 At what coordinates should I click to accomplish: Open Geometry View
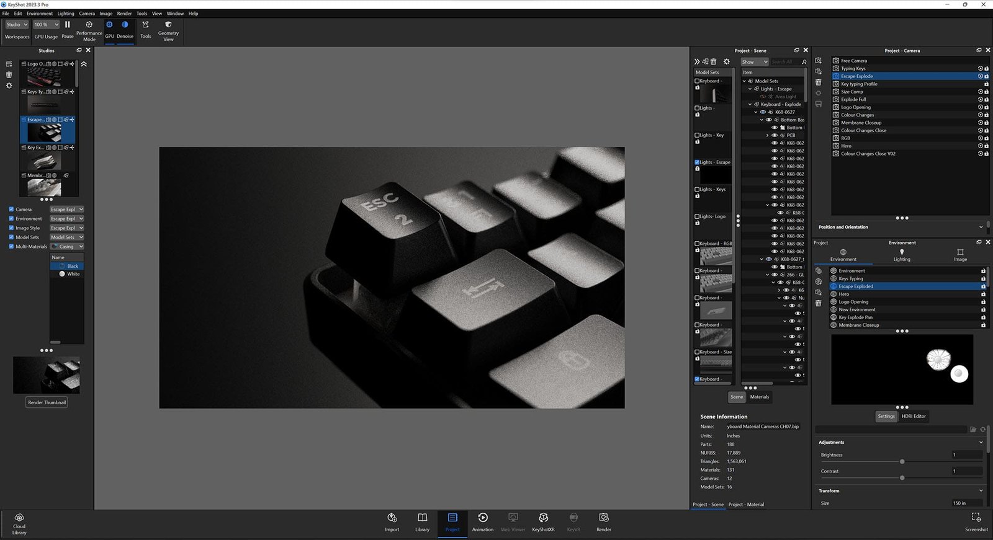tap(168, 30)
